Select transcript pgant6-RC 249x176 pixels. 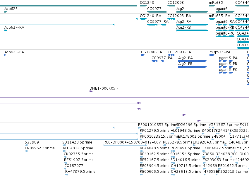pyautogui.click(x=225, y=33)
